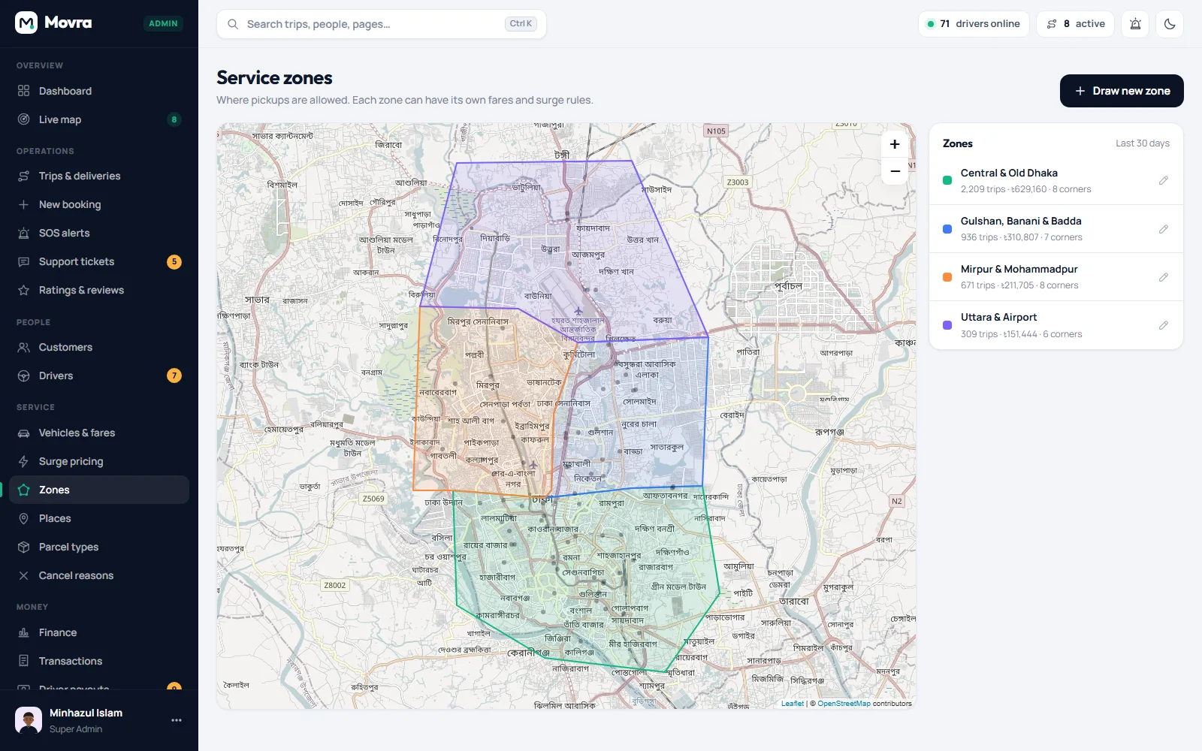Click the Last 30 days label
Screen dimensions: 1202x751
1142,143
